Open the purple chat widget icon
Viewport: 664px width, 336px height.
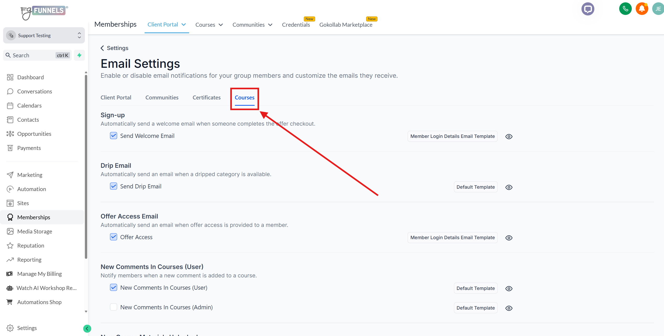tap(588, 9)
